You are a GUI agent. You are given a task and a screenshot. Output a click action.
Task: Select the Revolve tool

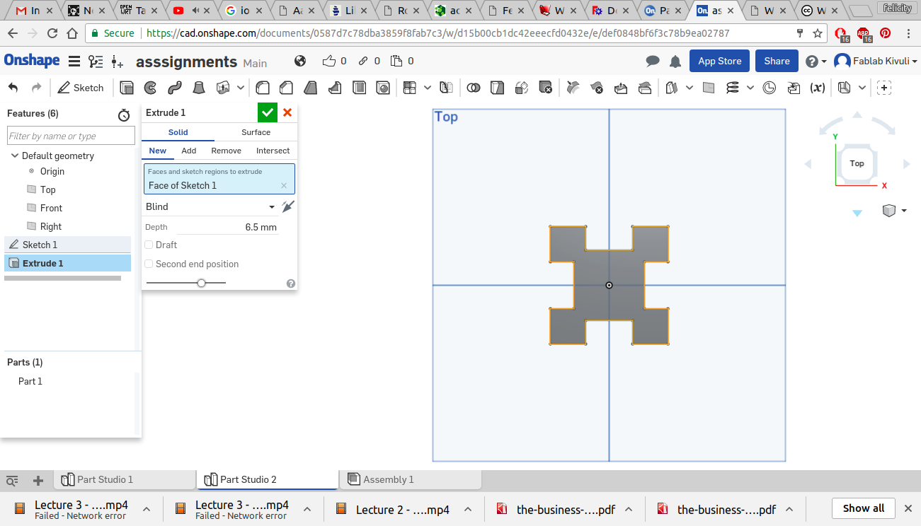(150, 88)
